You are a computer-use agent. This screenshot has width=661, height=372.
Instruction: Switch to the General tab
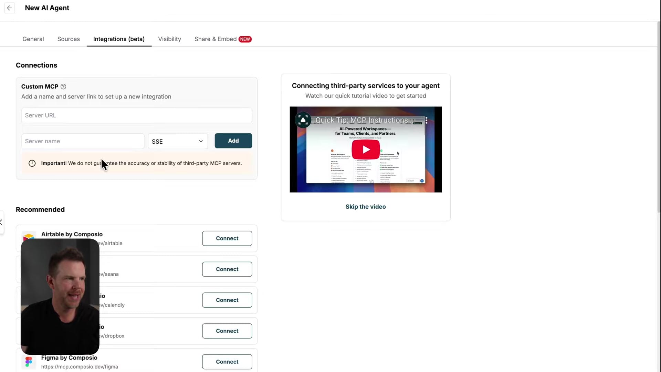33,39
